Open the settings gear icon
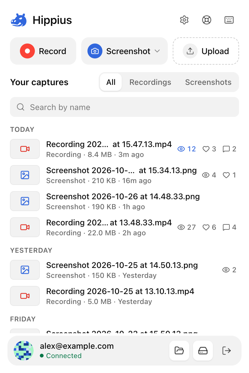The width and height of the screenshot is (249, 373). [184, 20]
